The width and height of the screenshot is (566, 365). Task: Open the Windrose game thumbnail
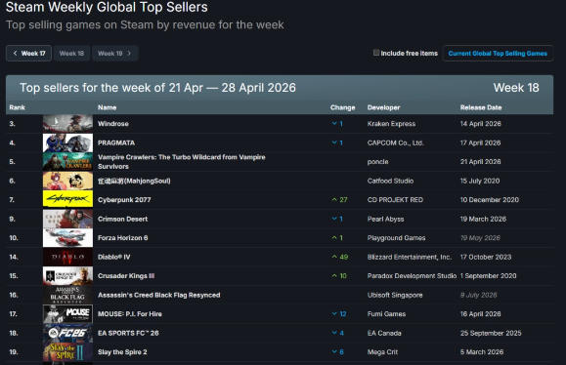(x=67, y=124)
